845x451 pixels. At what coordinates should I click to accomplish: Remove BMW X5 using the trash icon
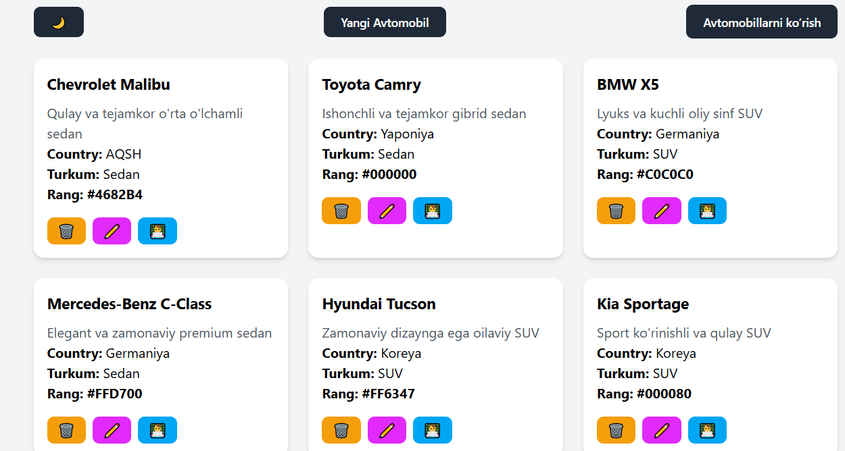(x=616, y=211)
